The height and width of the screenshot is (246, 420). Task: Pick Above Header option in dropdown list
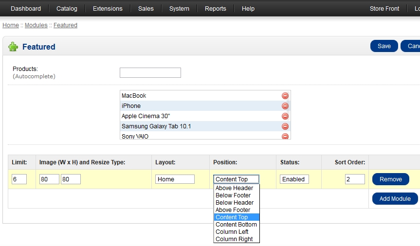click(x=234, y=188)
